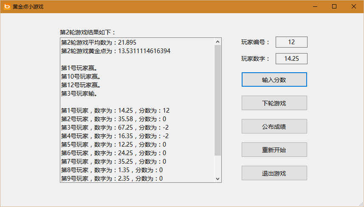
Task: Close the 黄金点小游戏 window
Action: [x=354, y=6]
